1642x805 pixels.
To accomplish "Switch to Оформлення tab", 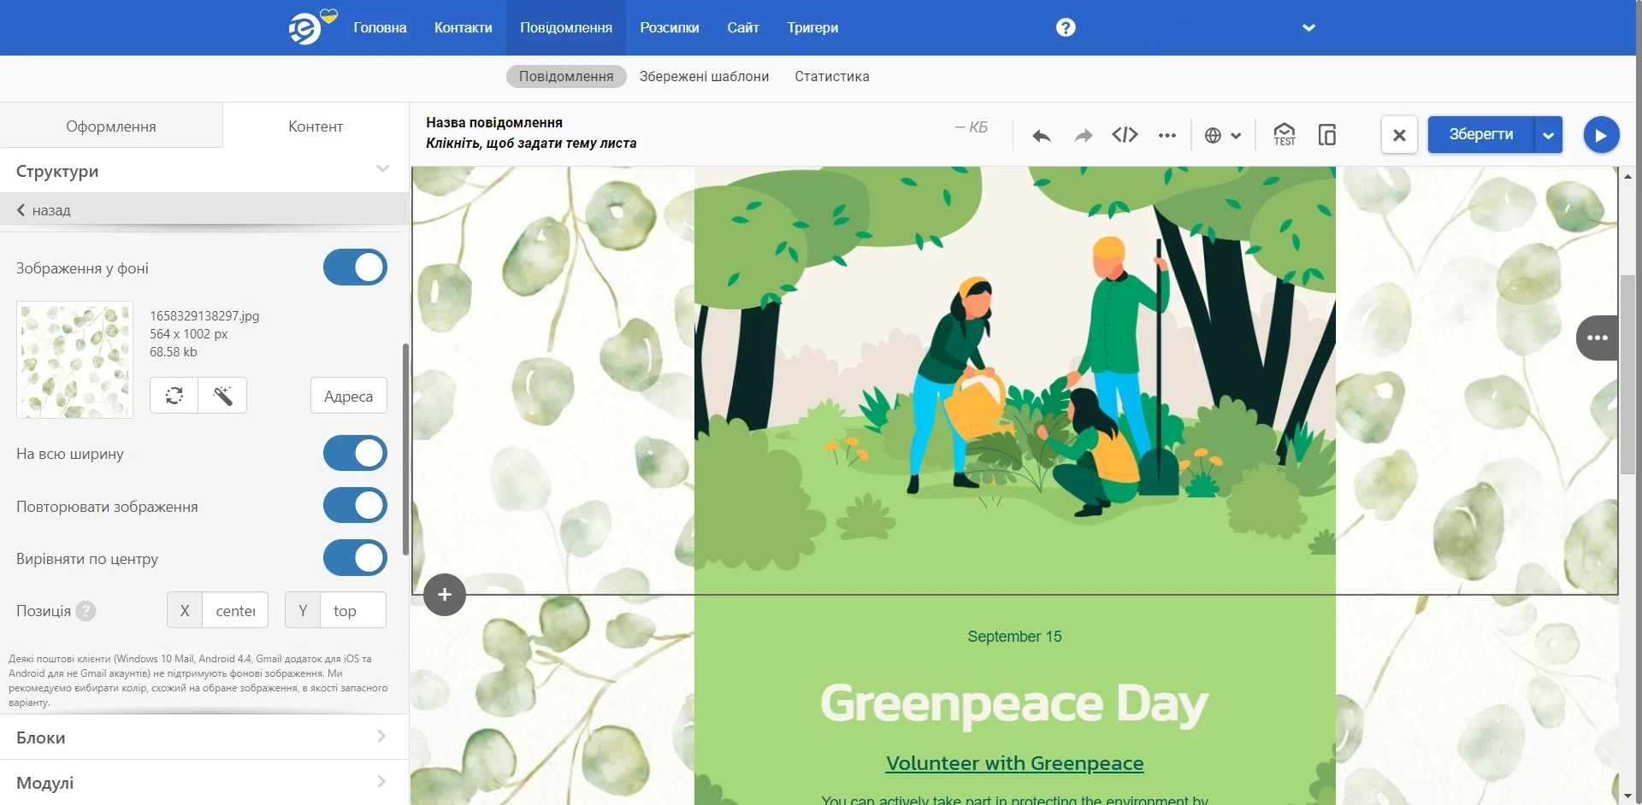I will pos(111,126).
